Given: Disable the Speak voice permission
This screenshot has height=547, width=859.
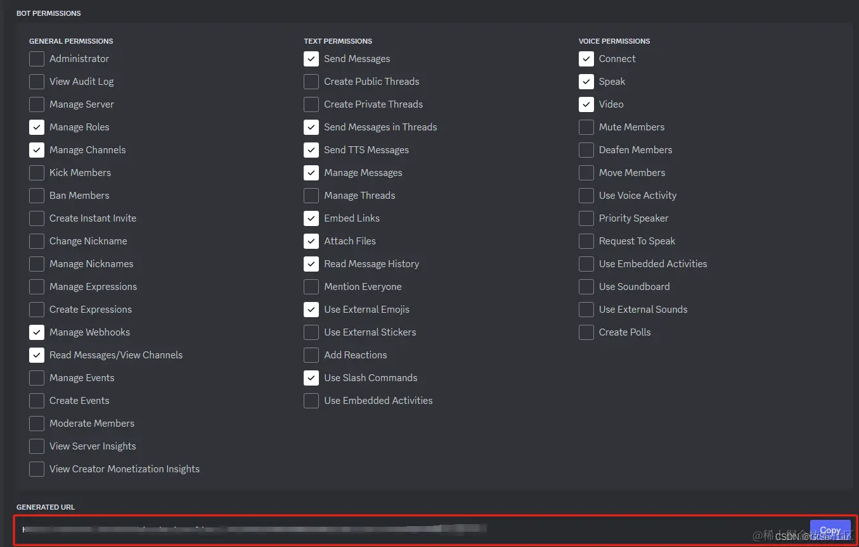Looking at the screenshot, I should point(586,82).
